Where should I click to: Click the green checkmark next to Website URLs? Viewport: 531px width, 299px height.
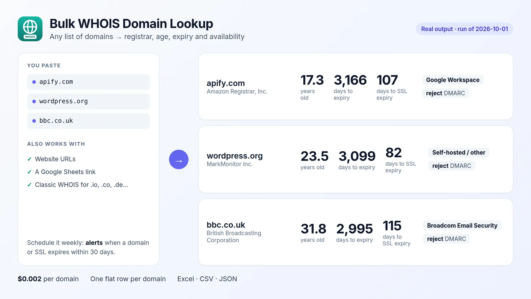tap(29, 159)
